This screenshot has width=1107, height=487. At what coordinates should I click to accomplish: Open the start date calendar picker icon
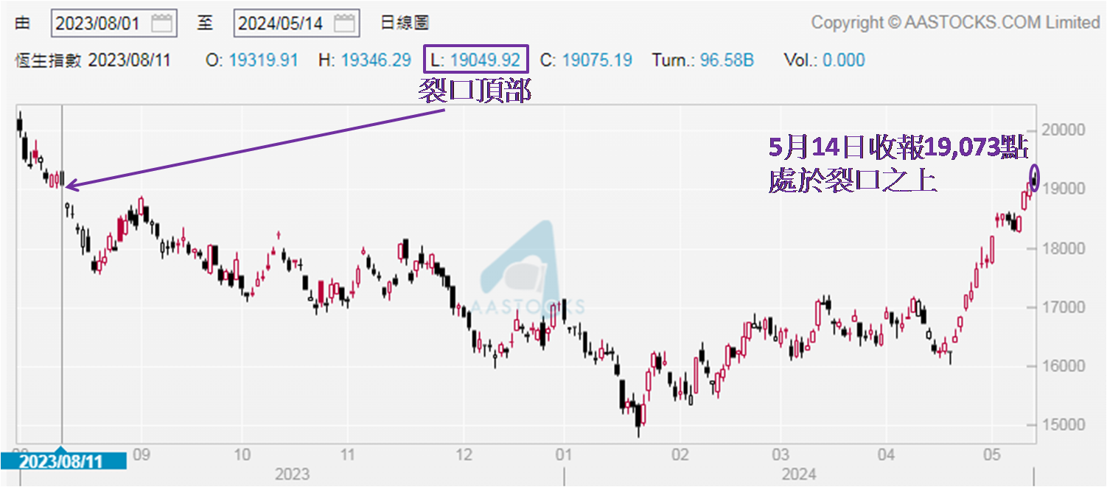click(x=161, y=23)
